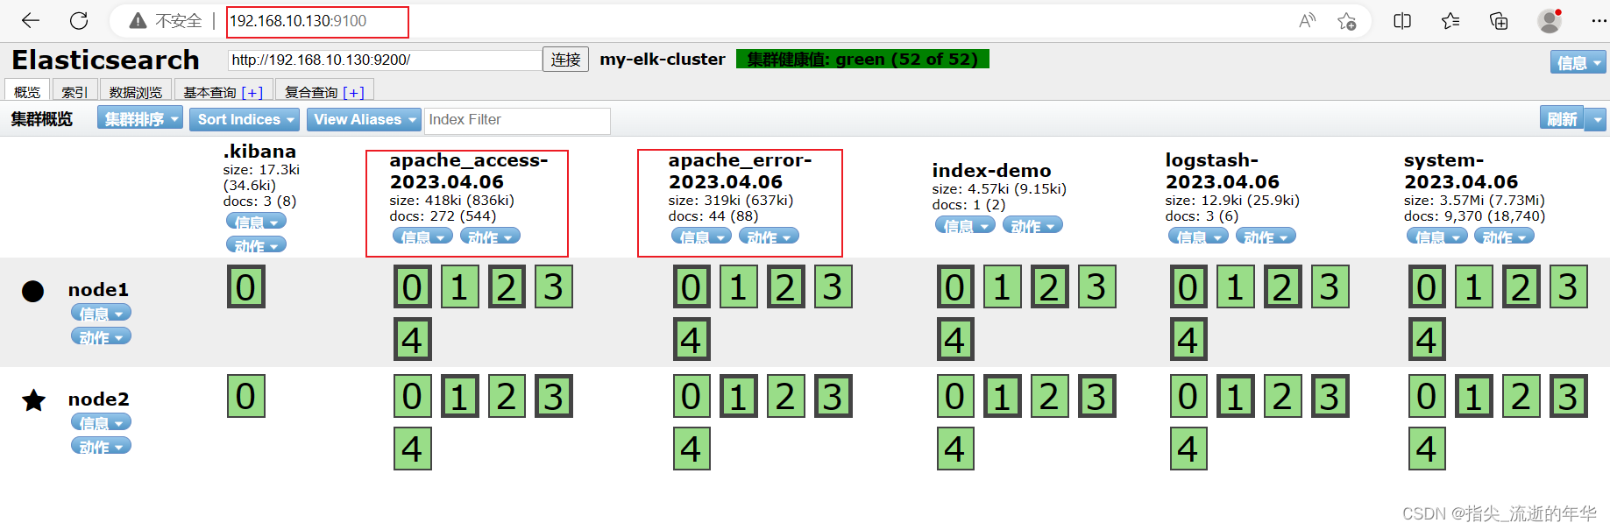Viewport: 1610px width, 530px height.
Task: Open 信息 dropdown for apache_access index
Action: point(422,237)
